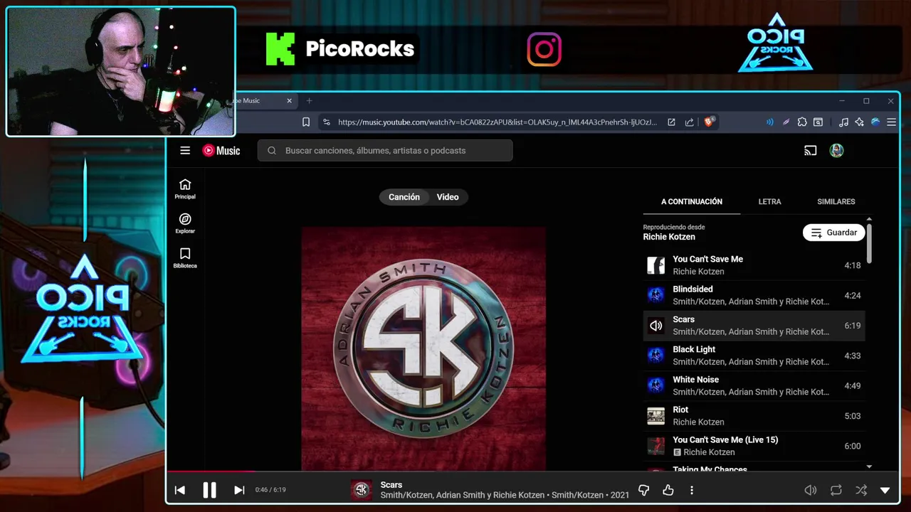This screenshot has height=512, width=911.
Task: Click the purple feather extension icon
Action: [x=786, y=122]
